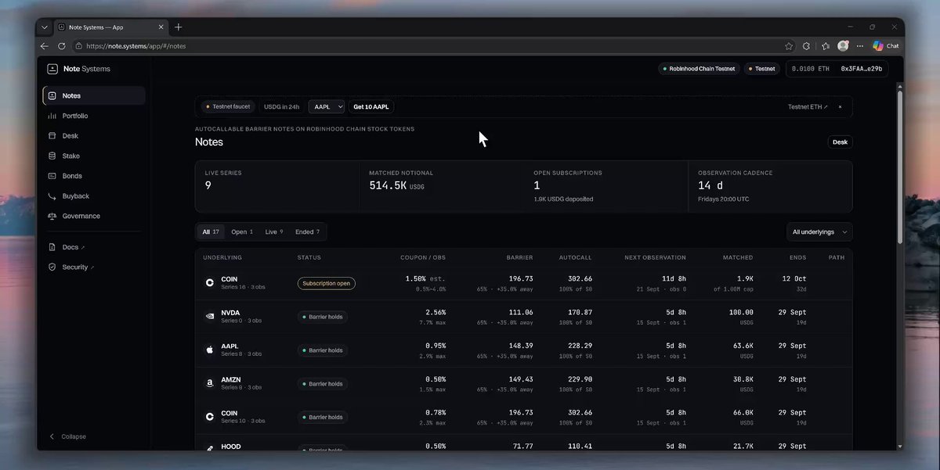Open the Copilot Chat button
Viewport: 940px width, 470px height.
click(x=886, y=46)
